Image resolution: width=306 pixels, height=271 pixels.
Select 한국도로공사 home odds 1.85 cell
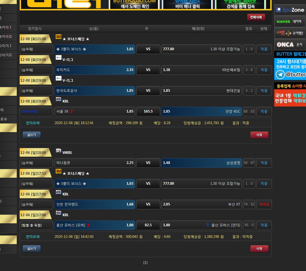[95, 91]
